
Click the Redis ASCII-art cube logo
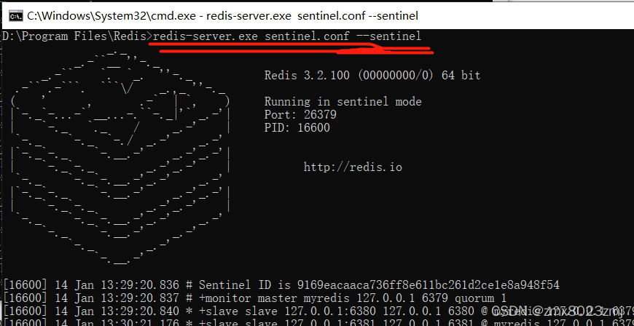pyautogui.click(x=120, y=159)
